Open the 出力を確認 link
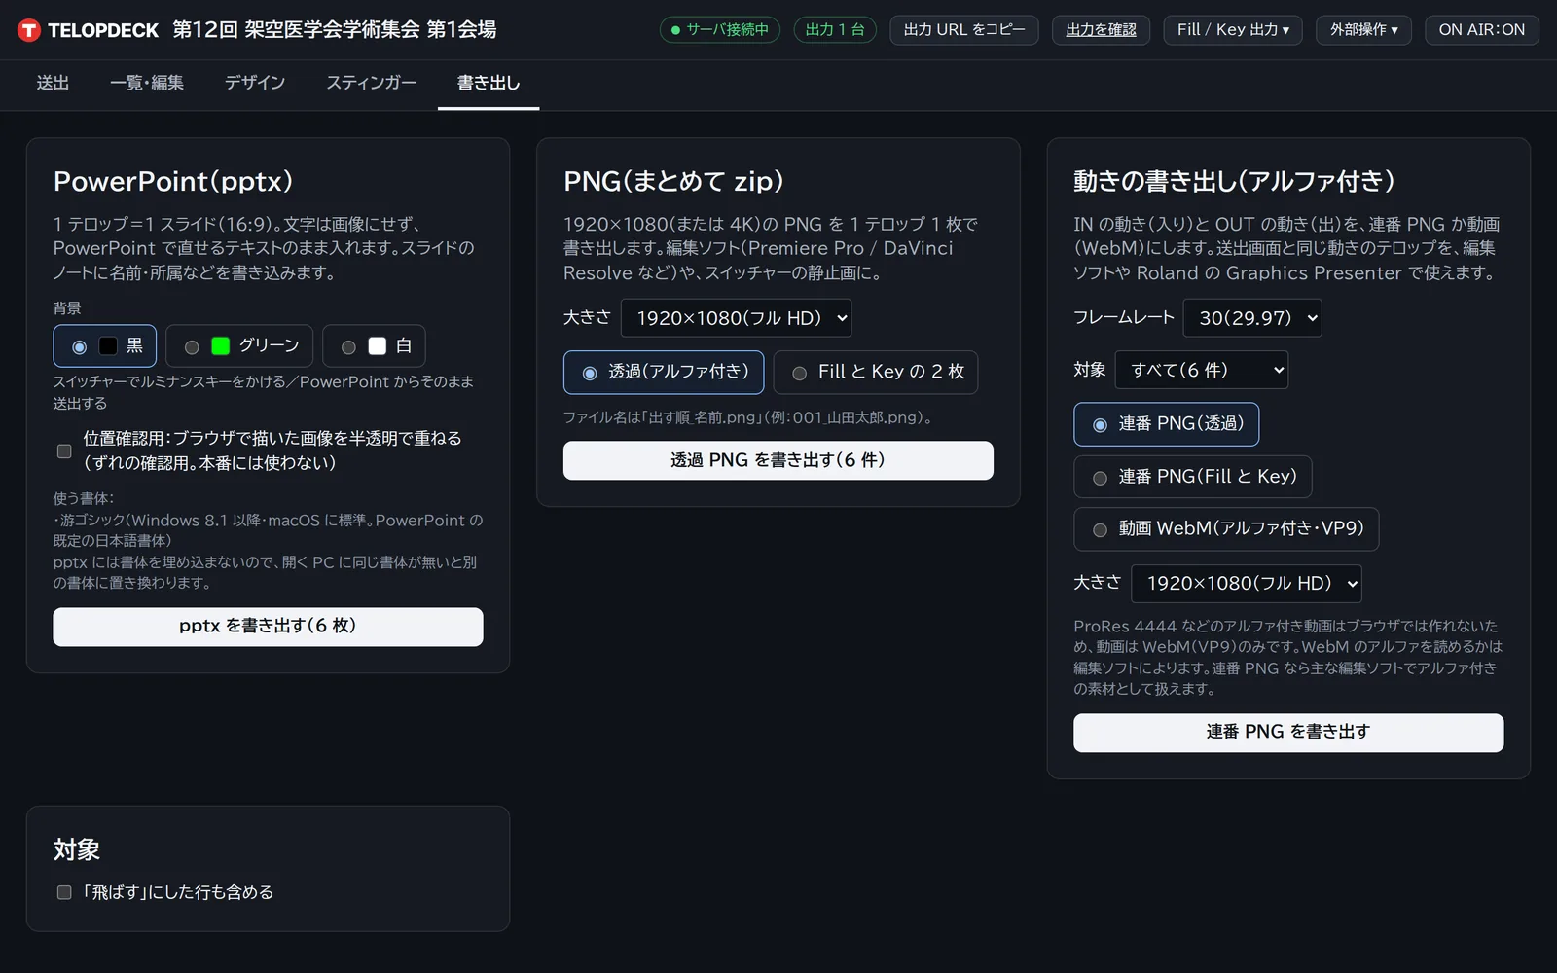Viewport: 1557px width, 973px height. point(1101,30)
